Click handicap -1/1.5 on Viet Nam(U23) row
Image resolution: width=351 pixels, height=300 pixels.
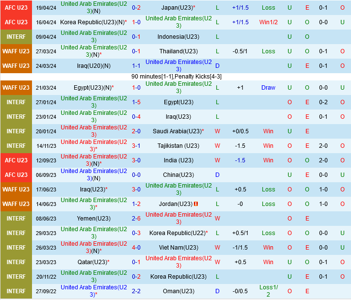(240, 248)
